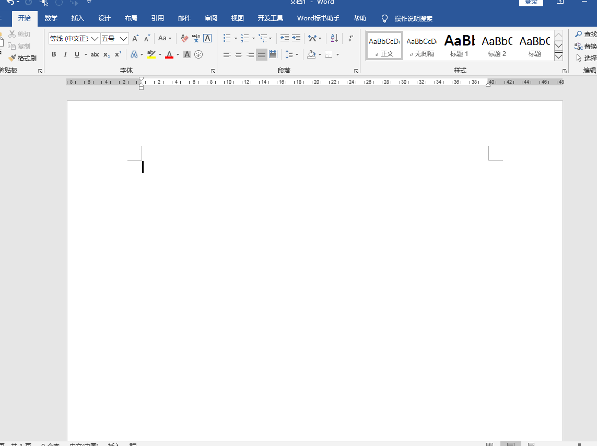Click the decrease indent icon
Viewport: 597px width, 446px height.
point(285,38)
